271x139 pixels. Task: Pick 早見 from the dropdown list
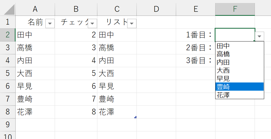(x=240, y=78)
